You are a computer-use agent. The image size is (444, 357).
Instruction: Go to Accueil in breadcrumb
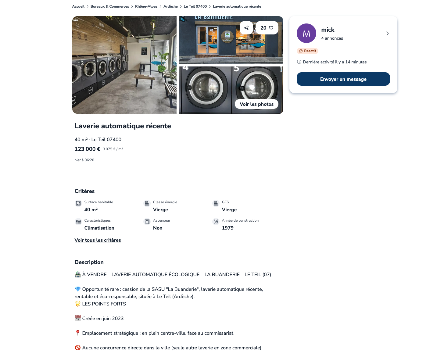tap(78, 6)
